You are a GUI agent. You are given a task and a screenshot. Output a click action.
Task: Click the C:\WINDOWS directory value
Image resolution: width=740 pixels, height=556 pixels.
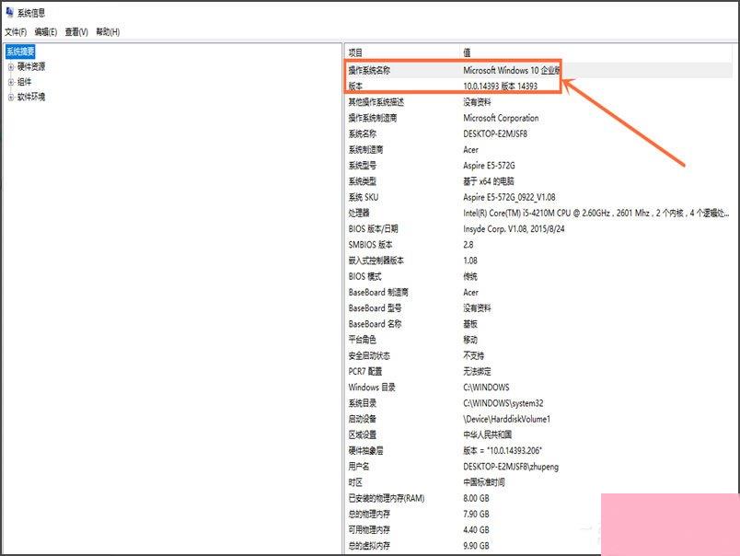[486, 388]
